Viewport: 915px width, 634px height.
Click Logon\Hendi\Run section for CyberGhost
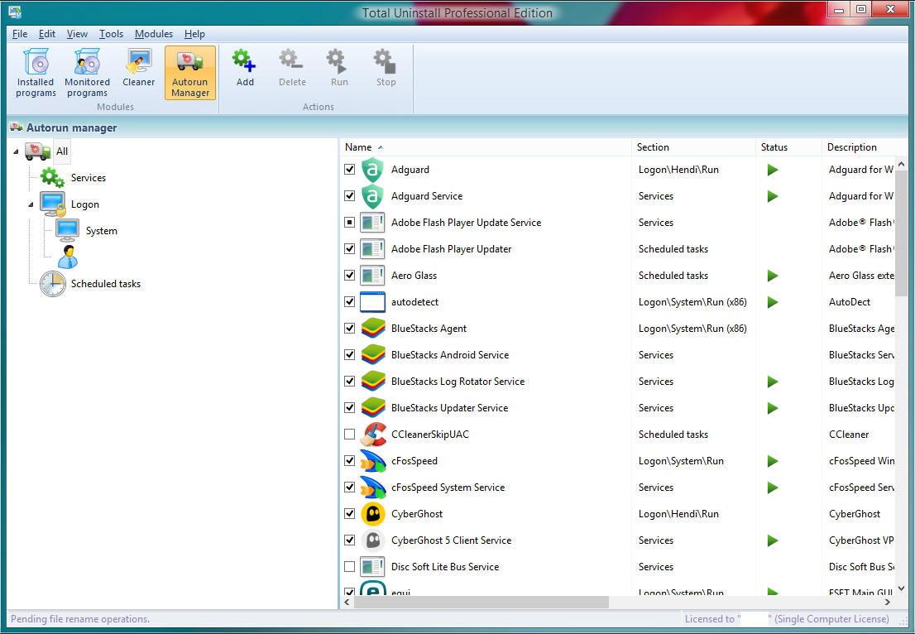tap(678, 514)
